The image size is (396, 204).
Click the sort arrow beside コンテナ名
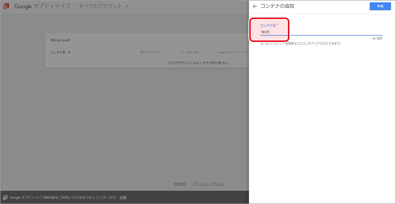tap(69, 52)
